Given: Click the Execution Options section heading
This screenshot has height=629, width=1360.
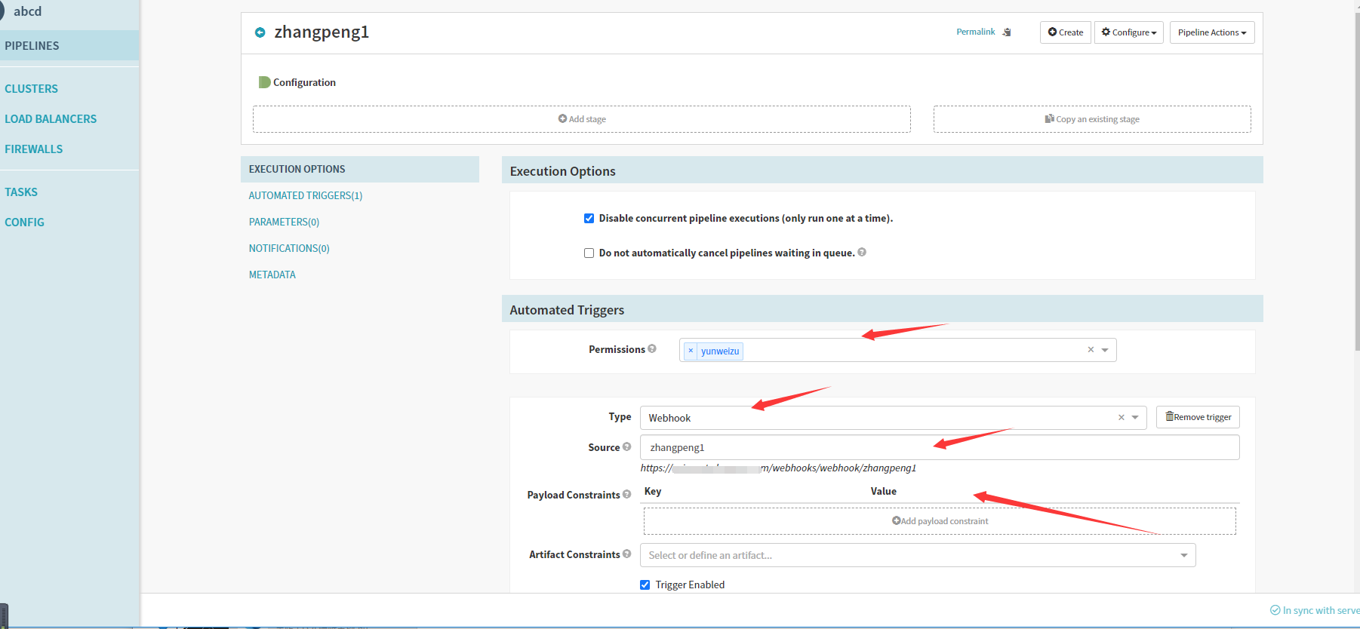Looking at the screenshot, I should pyautogui.click(x=563, y=171).
